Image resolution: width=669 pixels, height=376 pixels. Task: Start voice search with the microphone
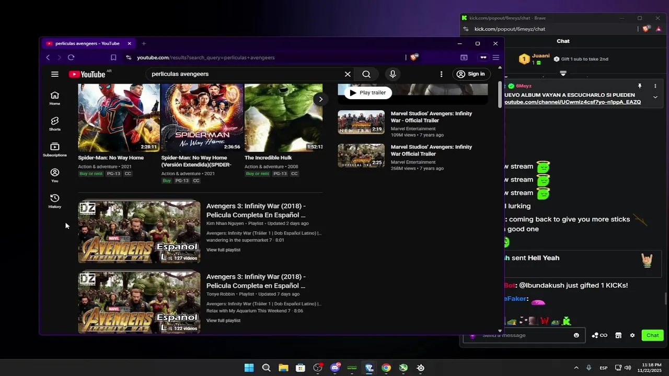point(393,74)
